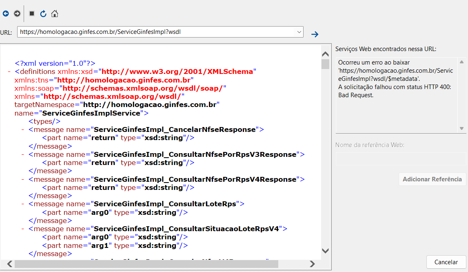Click the horizontal scrollbar left arrow

coord(9,264)
